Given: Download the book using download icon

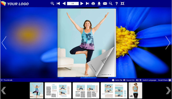Looking at the screenshot, I should [x=99, y=3].
